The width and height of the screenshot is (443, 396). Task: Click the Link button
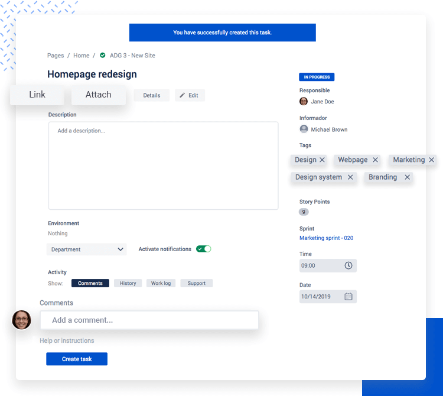pyautogui.click(x=37, y=95)
